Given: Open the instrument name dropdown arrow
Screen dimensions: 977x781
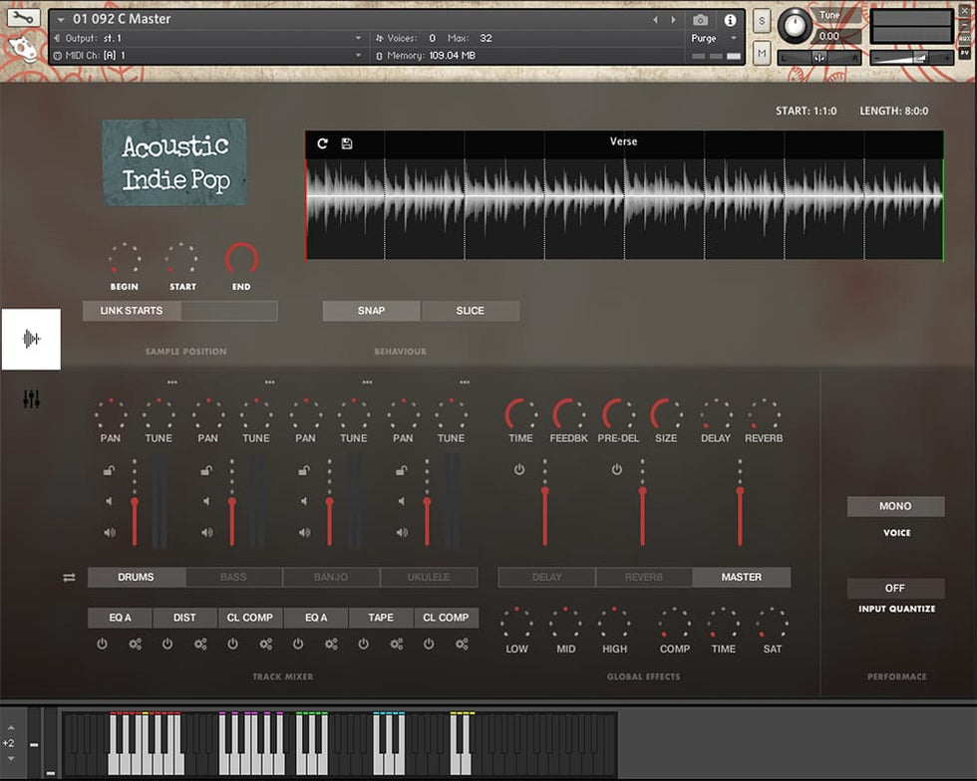Looking at the screenshot, I should (61, 20).
